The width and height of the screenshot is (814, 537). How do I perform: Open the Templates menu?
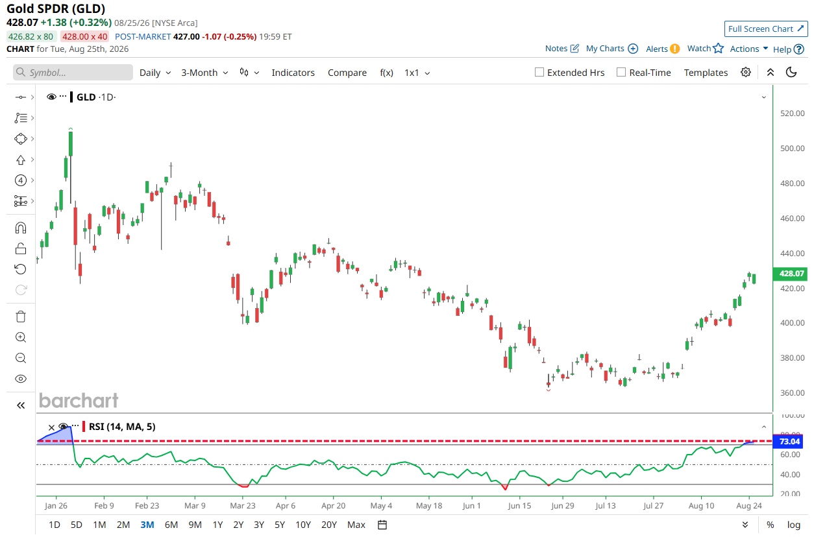[706, 72]
